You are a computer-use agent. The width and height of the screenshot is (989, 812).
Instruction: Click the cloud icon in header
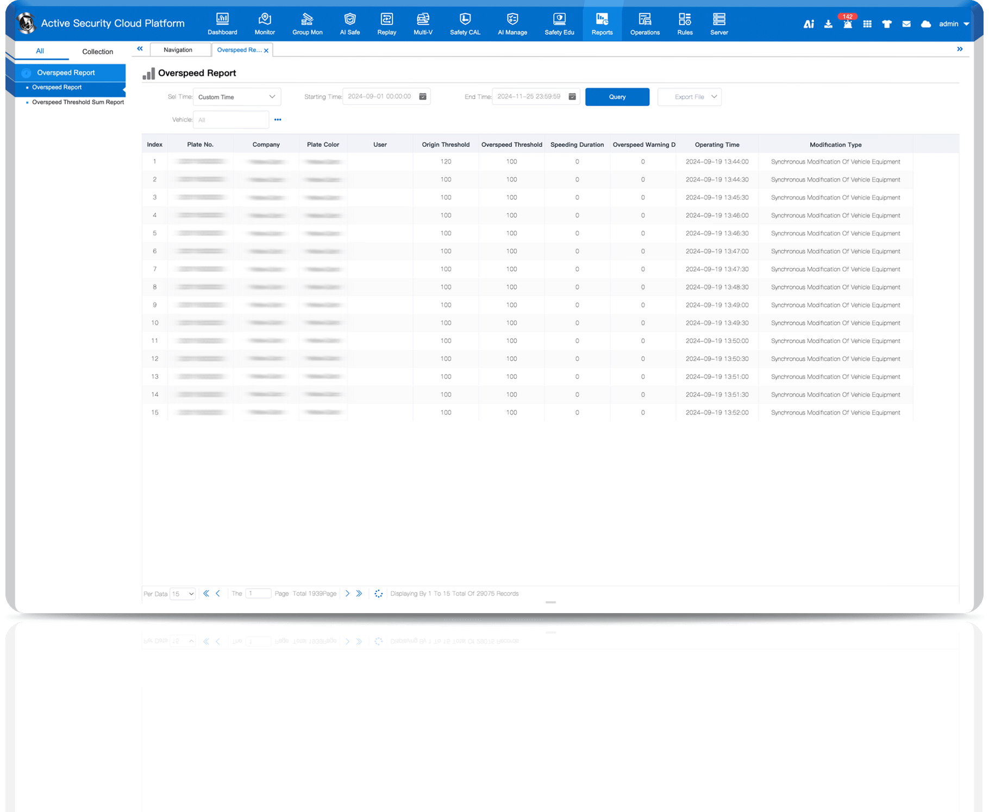(926, 24)
